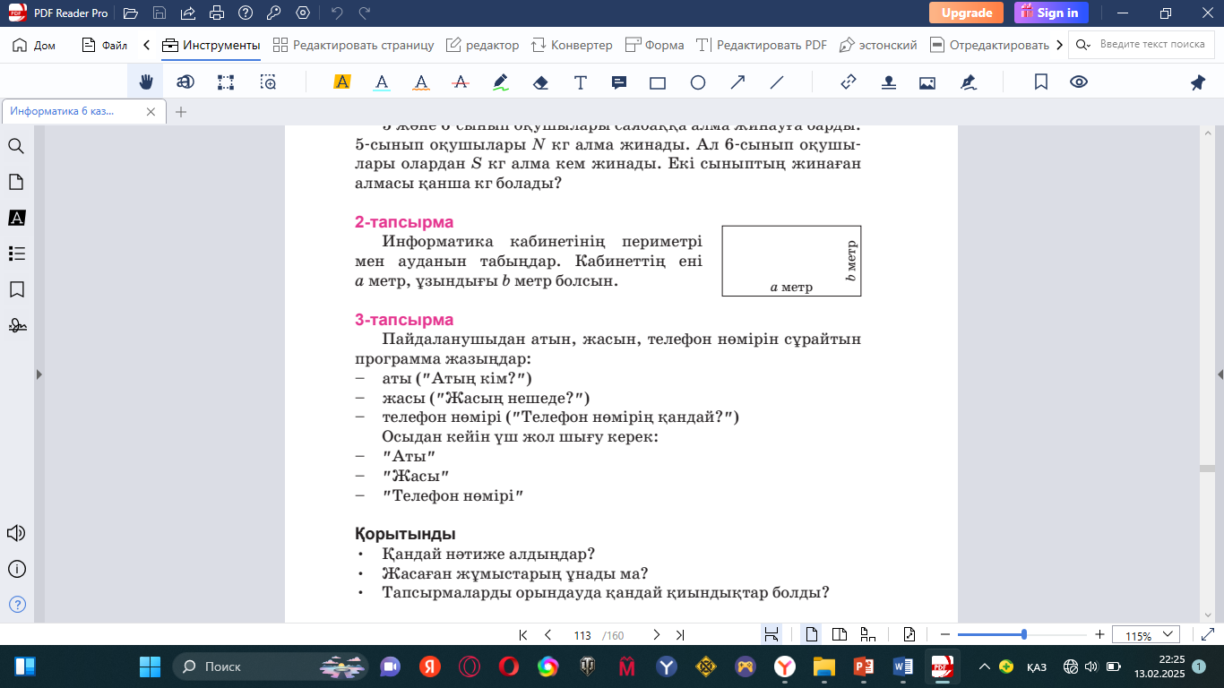Viewport: 1224px width, 688px height.
Task: Click the Sign in button
Action: 1051,13
